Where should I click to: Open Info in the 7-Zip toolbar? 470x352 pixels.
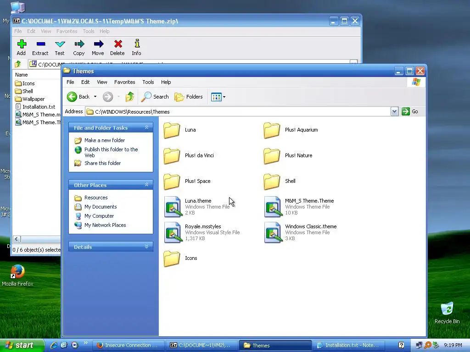(137, 47)
